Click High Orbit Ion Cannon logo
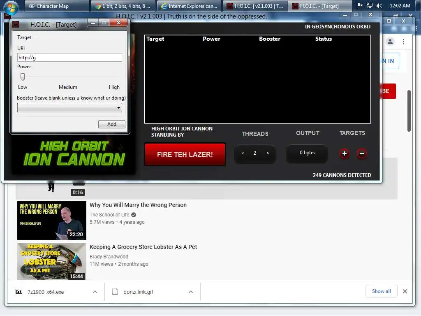Viewport: 421px width, 316px height. tap(74, 153)
